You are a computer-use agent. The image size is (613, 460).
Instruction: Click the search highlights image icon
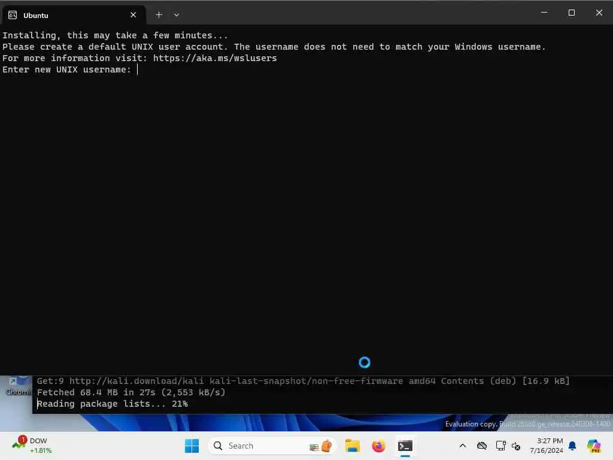click(321, 446)
